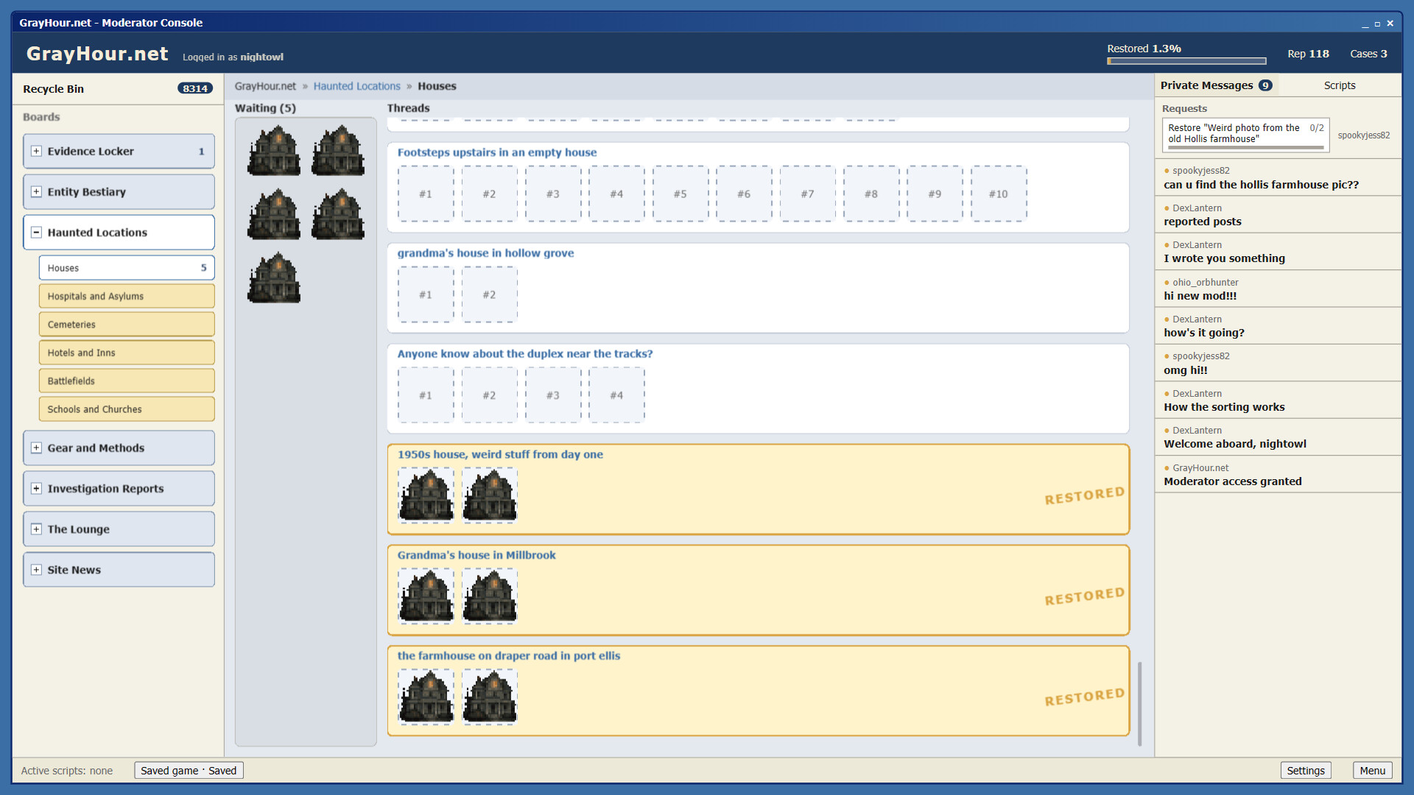Screen dimensions: 1414x795
Task: Open Hospitals and Asylums sub-board
Action: (x=127, y=296)
